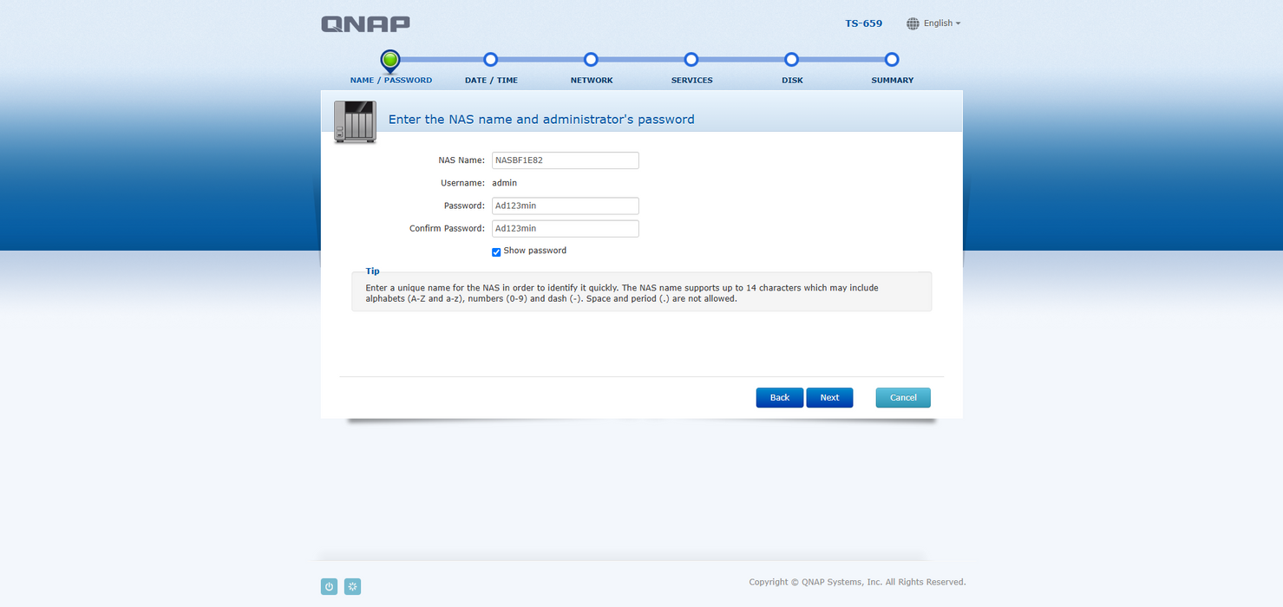This screenshot has height=607, width=1283.
Task: Click the admin username text
Action: (505, 183)
